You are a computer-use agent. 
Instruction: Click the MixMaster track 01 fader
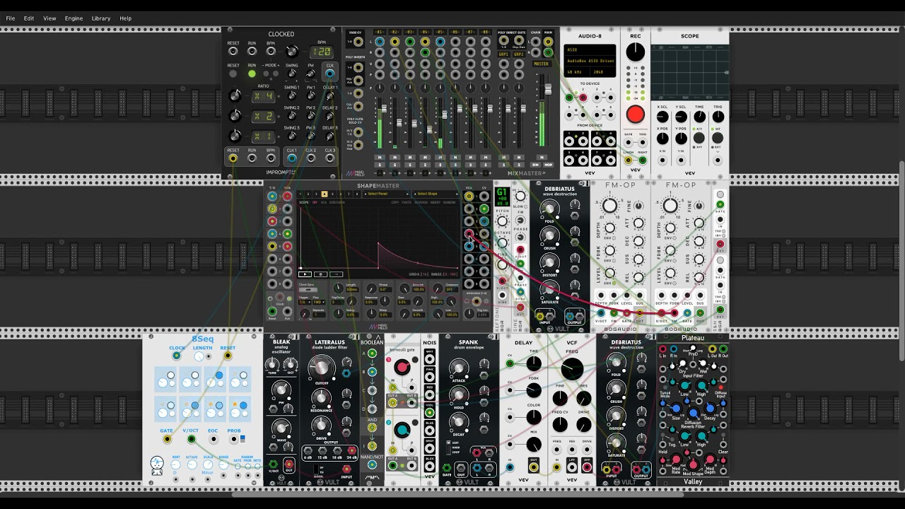(x=384, y=110)
